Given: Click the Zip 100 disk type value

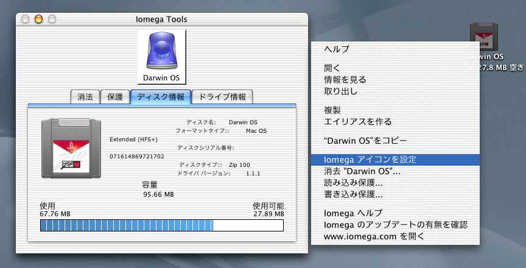Looking at the screenshot, I should [x=239, y=165].
